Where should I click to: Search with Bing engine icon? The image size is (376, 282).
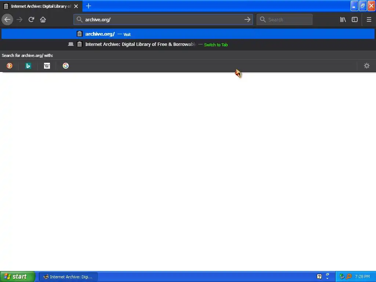tap(28, 66)
